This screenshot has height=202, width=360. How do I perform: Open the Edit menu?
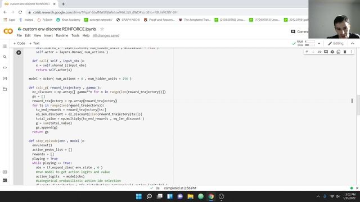[28, 35]
